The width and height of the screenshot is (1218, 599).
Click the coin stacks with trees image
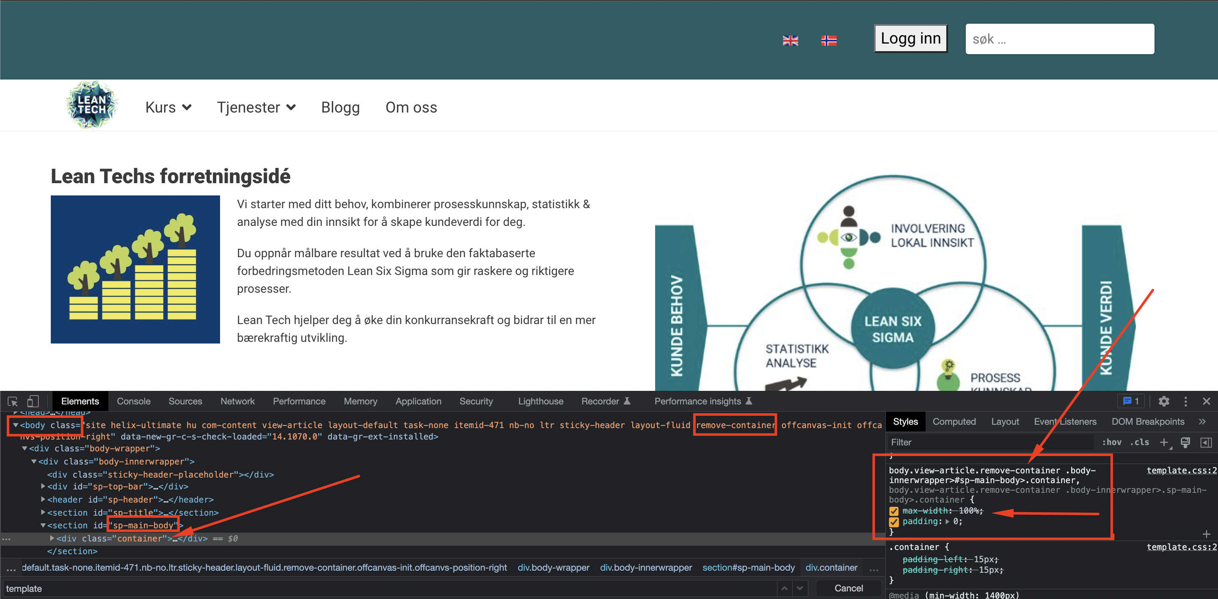tap(135, 269)
